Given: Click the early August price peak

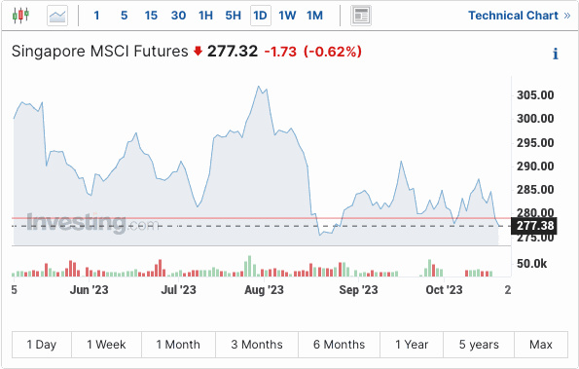Looking at the screenshot, I should (259, 87).
